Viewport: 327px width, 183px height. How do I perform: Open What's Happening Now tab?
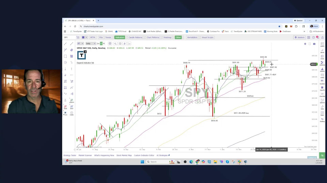[x=104, y=155]
